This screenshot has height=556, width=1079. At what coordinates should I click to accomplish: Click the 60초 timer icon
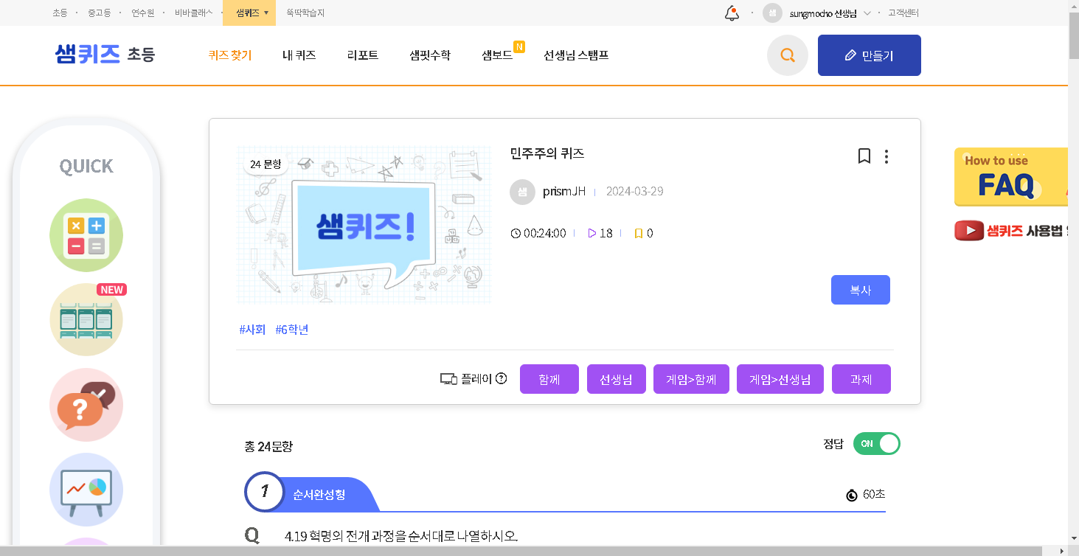[x=852, y=495]
